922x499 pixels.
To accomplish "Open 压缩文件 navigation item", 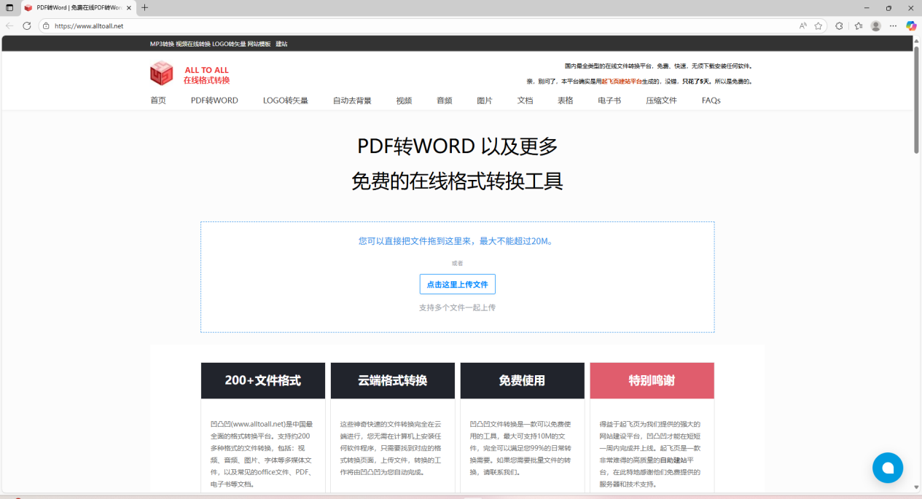I will [661, 101].
